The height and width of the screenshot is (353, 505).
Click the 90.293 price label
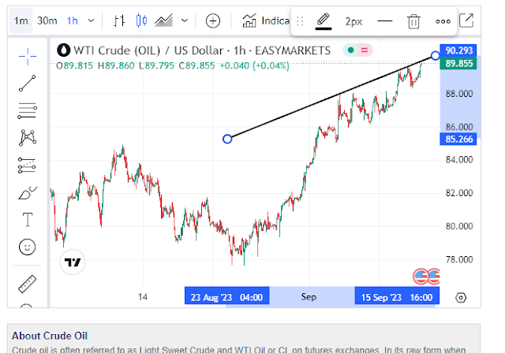[x=458, y=50]
